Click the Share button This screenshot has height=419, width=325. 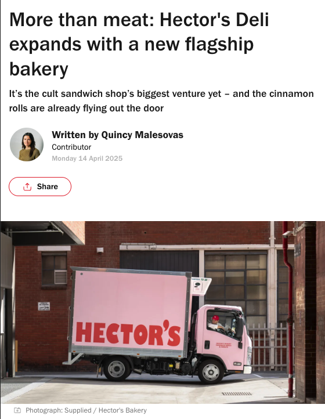(x=40, y=186)
